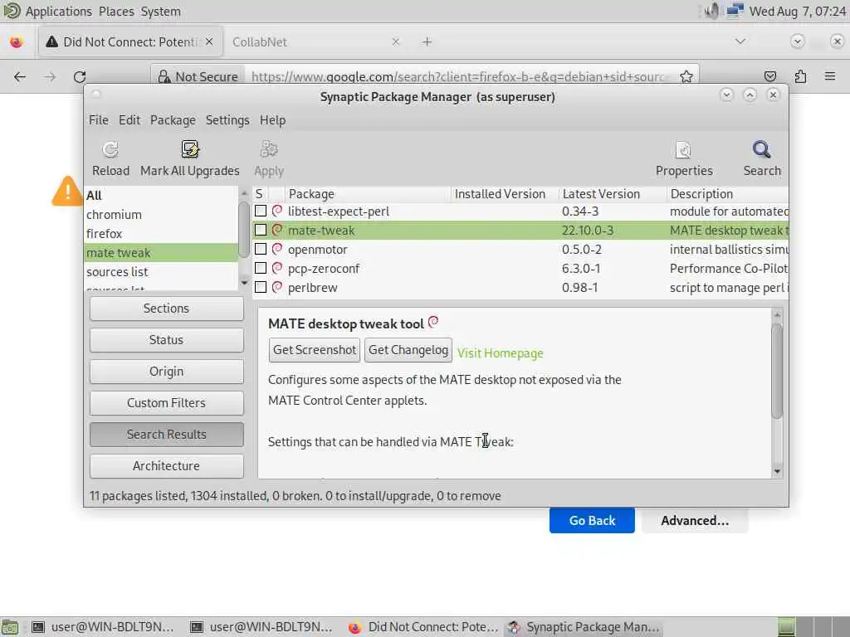Close the CollabNet tab
The height and width of the screenshot is (637, 850).
click(x=396, y=41)
